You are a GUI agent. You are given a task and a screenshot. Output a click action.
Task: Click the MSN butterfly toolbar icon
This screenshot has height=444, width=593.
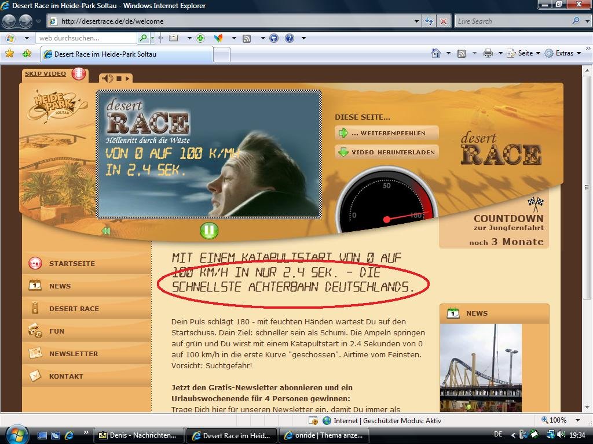[218, 38]
